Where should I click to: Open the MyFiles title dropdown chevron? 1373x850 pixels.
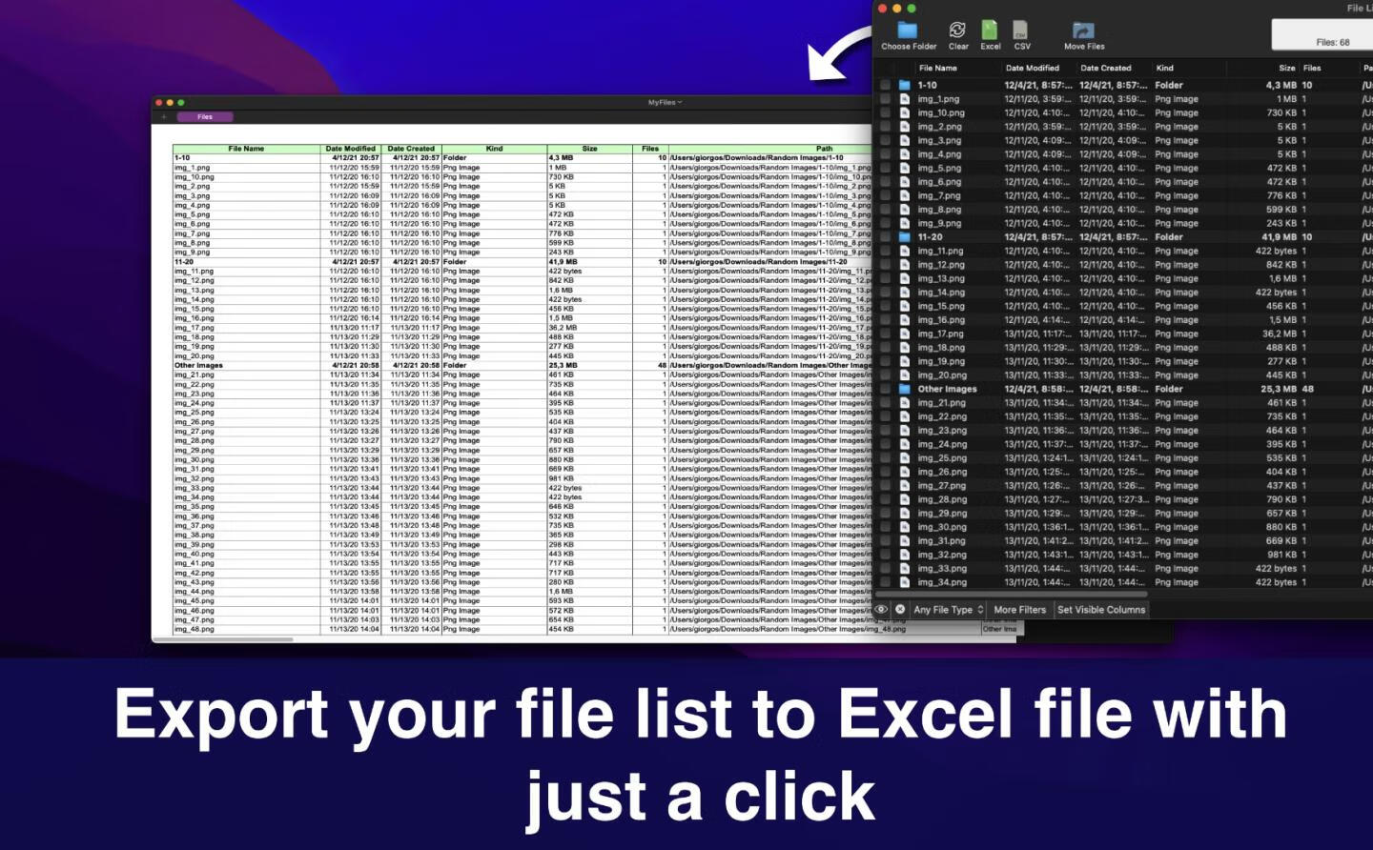[x=680, y=103]
